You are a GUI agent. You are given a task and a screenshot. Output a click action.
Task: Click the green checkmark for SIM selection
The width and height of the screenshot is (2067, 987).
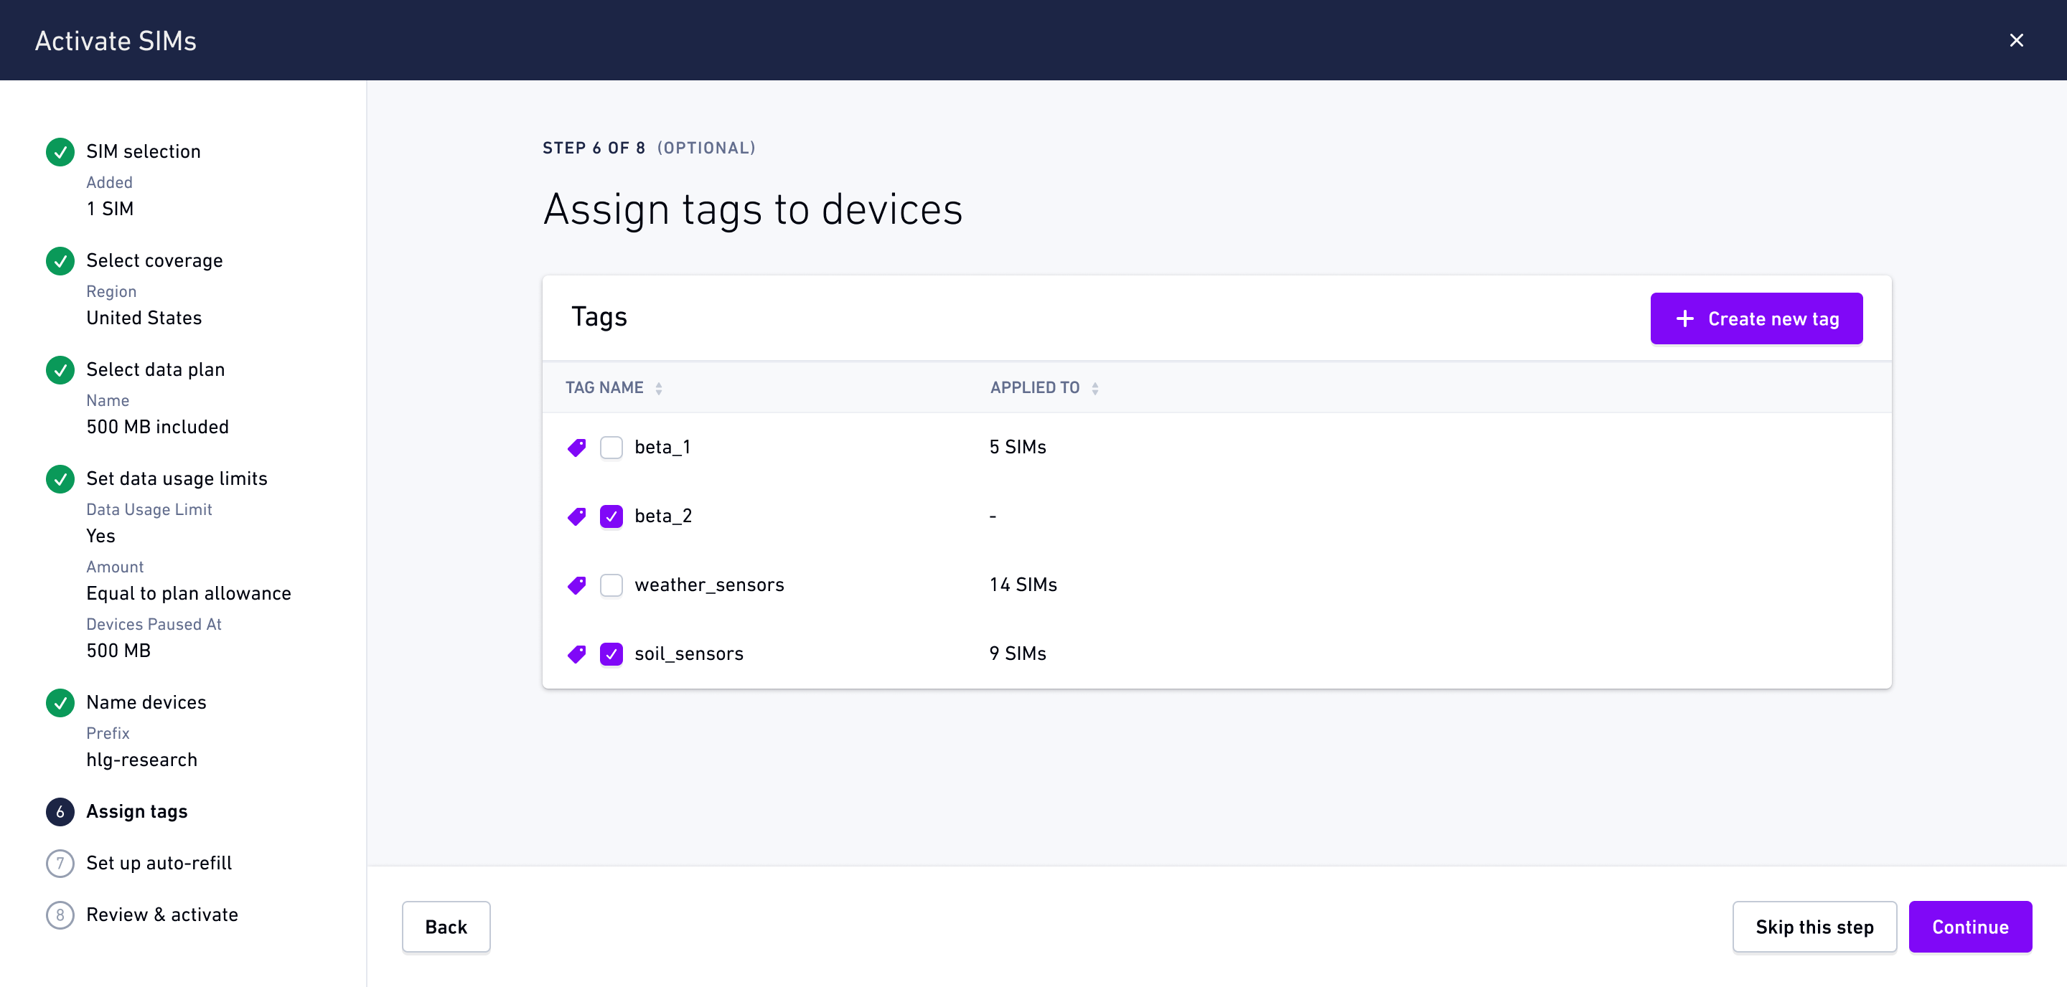pos(60,151)
